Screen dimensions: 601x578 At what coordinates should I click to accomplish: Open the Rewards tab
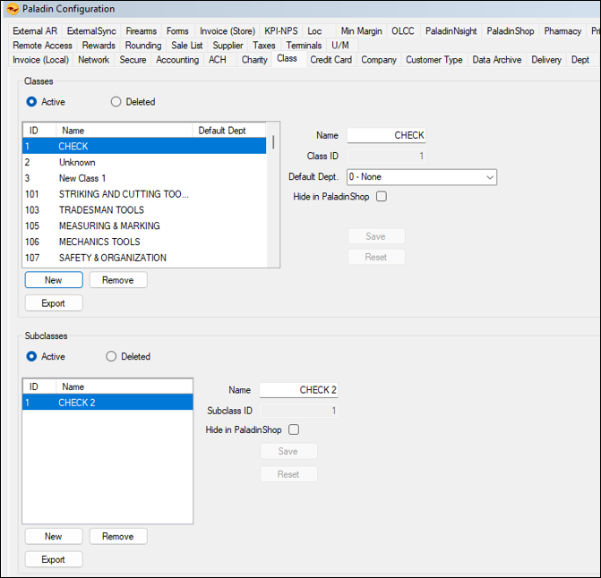point(99,46)
